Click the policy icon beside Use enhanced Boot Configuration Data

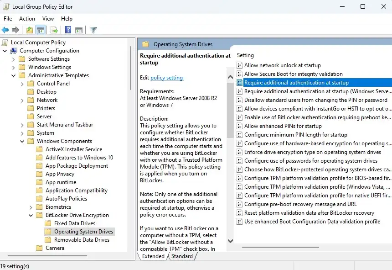(x=239, y=222)
